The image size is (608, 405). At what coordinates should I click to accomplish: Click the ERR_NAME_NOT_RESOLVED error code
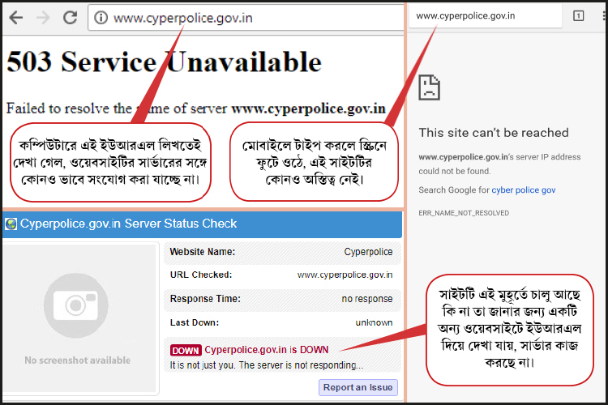click(x=464, y=213)
